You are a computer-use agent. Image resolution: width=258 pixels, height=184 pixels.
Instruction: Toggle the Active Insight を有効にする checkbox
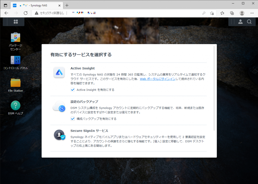click(73, 90)
